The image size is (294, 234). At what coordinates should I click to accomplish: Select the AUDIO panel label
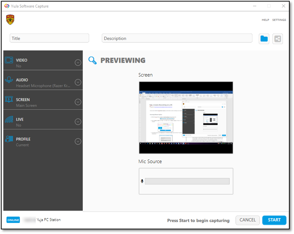[22, 80]
